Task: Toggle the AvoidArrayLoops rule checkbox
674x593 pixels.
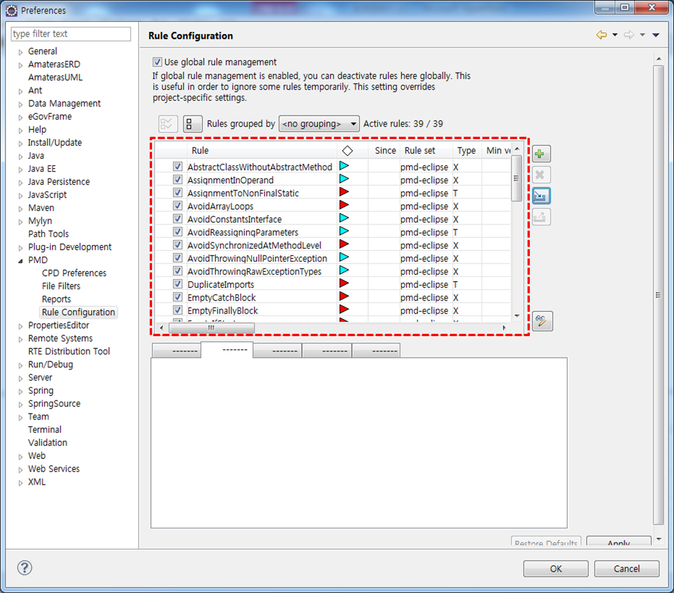Action: [x=178, y=205]
